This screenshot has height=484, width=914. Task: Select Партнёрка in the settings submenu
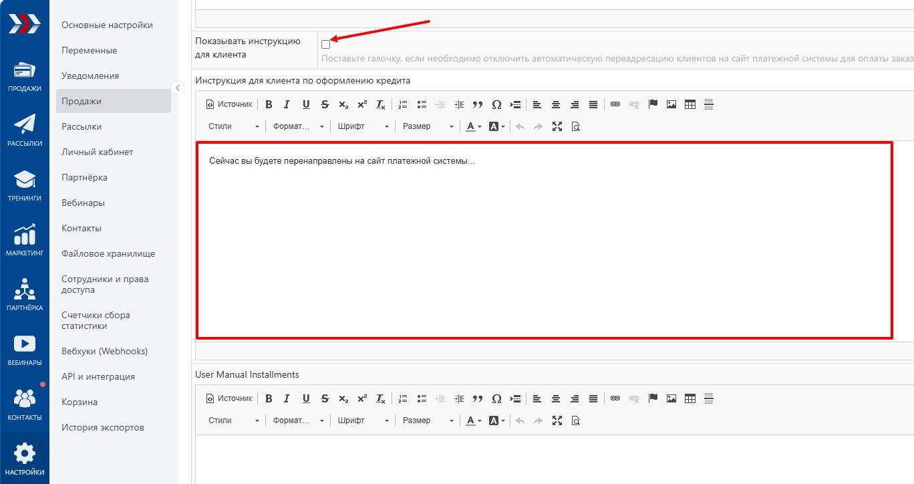point(84,177)
